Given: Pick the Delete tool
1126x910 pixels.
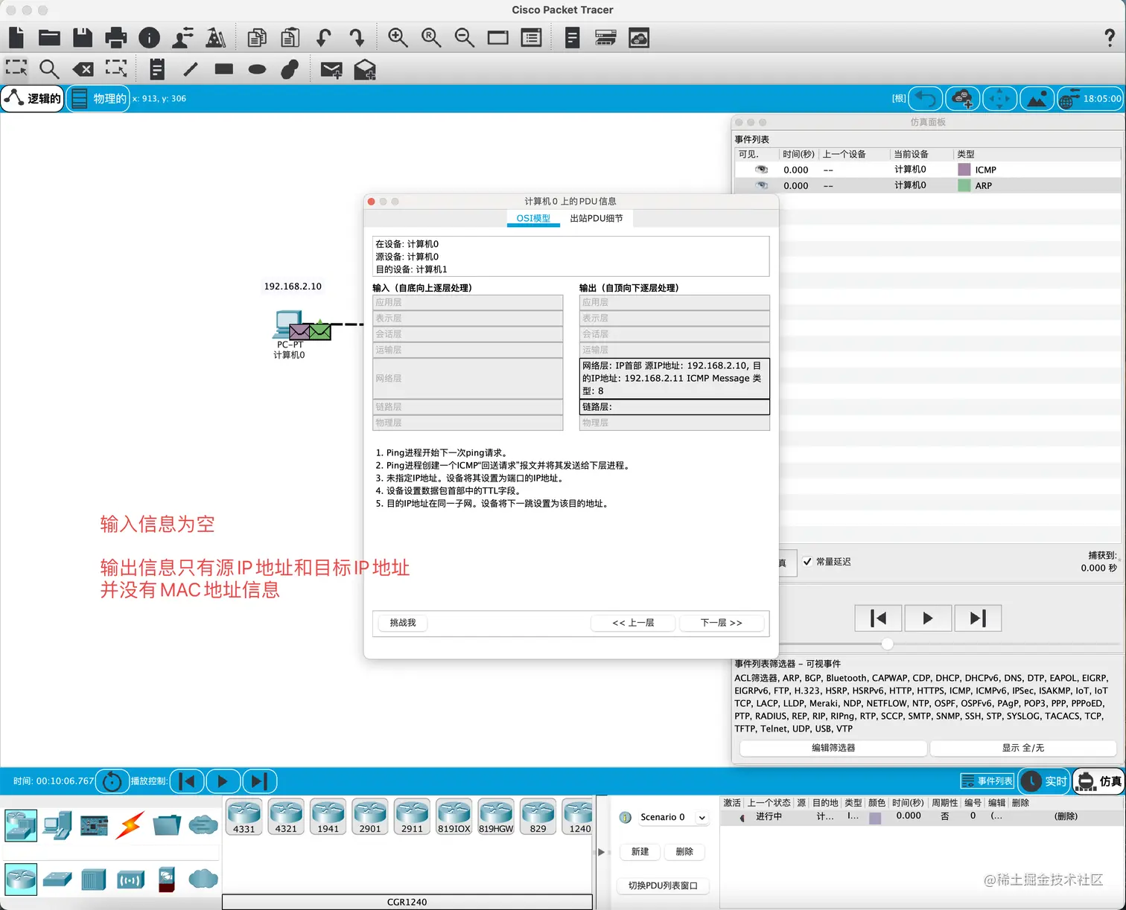Looking at the screenshot, I should 83,69.
